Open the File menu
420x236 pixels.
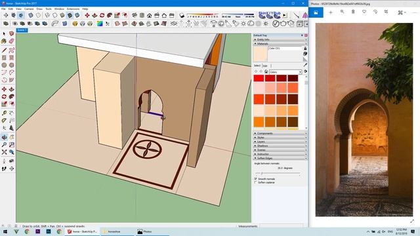(x=3, y=9)
